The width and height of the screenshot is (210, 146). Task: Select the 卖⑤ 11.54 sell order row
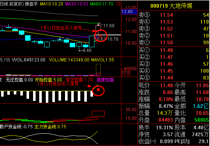pyautogui.click(x=174, y=15)
